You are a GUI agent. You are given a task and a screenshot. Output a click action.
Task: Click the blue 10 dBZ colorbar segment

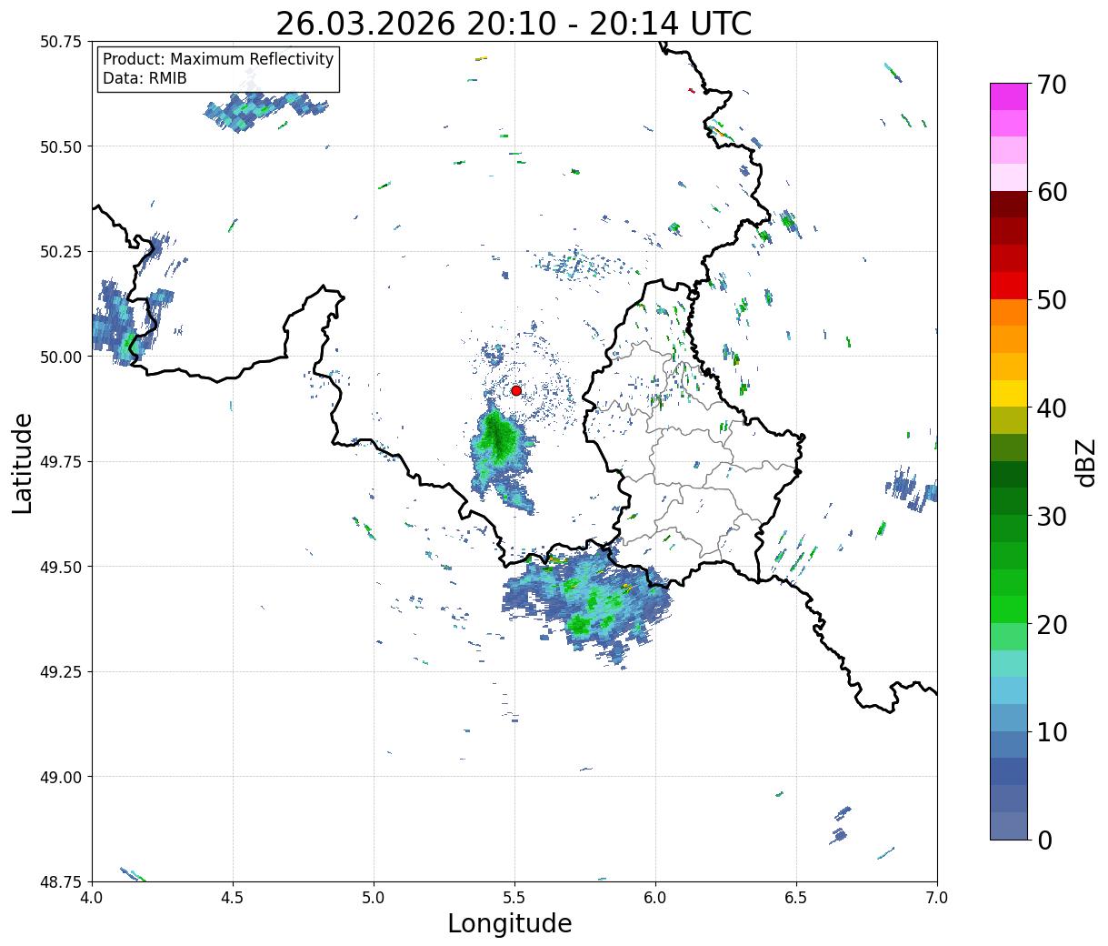tap(1009, 718)
